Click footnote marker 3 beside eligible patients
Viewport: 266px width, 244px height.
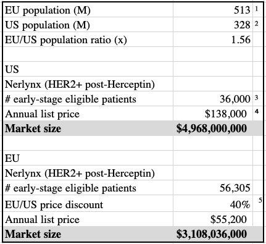point(256,98)
